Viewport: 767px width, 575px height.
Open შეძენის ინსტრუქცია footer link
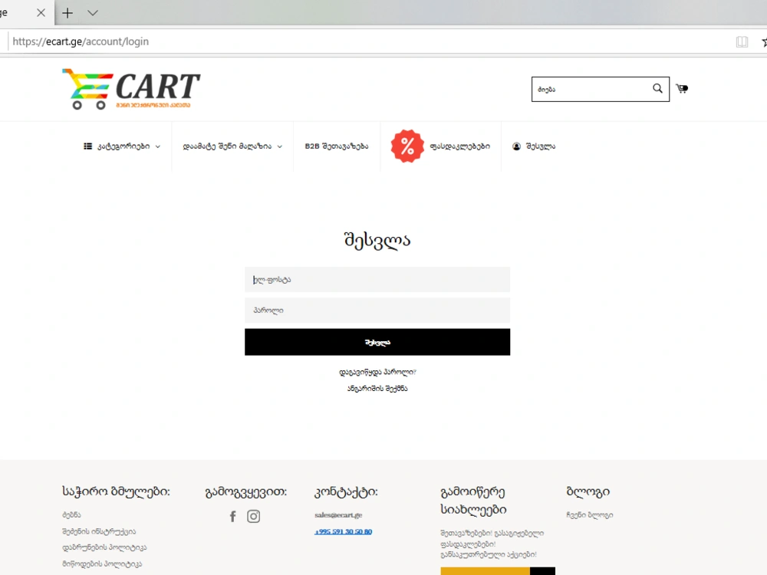pyautogui.click(x=99, y=531)
